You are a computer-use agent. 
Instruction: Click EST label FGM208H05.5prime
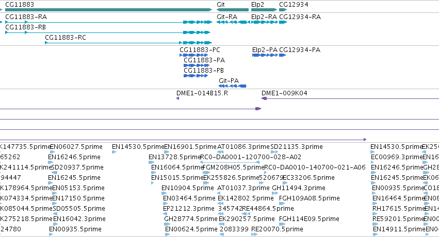click(234, 167)
